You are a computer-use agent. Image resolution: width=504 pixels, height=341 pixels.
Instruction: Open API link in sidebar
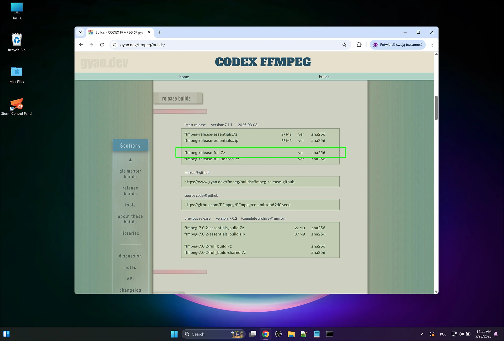(x=130, y=279)
